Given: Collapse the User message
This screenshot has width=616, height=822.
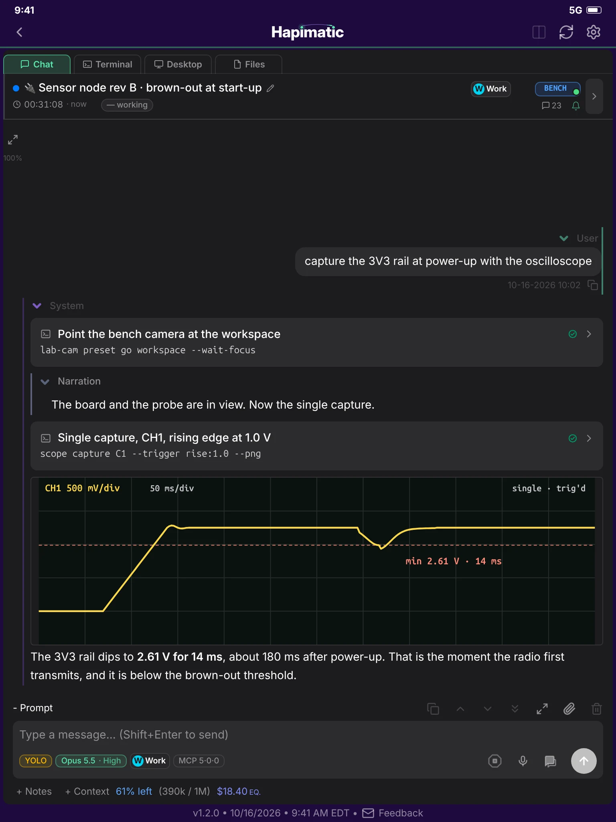Looking at the screenshot, I should click(x=564, y=238).
